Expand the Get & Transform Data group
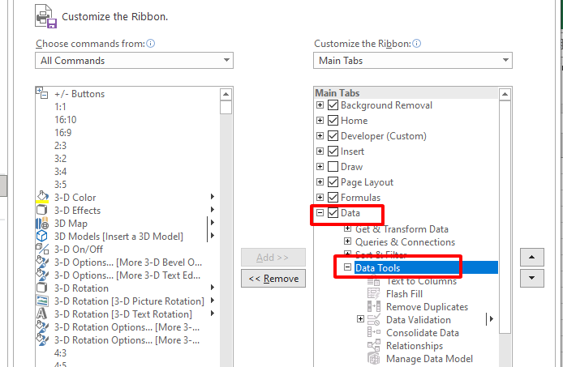563x367 pixels. coord(347,228)
